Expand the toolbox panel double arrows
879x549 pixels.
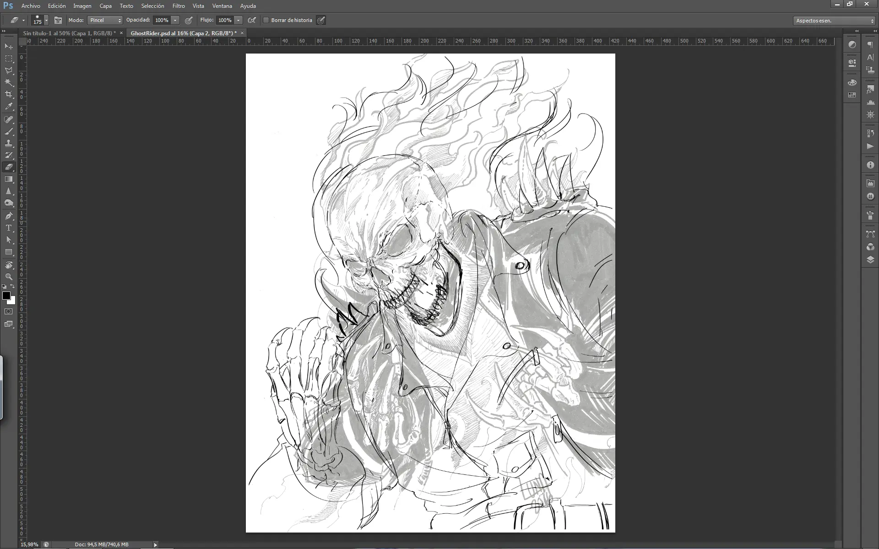4,31
